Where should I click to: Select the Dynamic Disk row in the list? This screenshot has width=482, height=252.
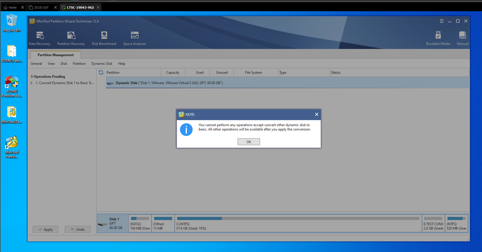pos(288,83)
